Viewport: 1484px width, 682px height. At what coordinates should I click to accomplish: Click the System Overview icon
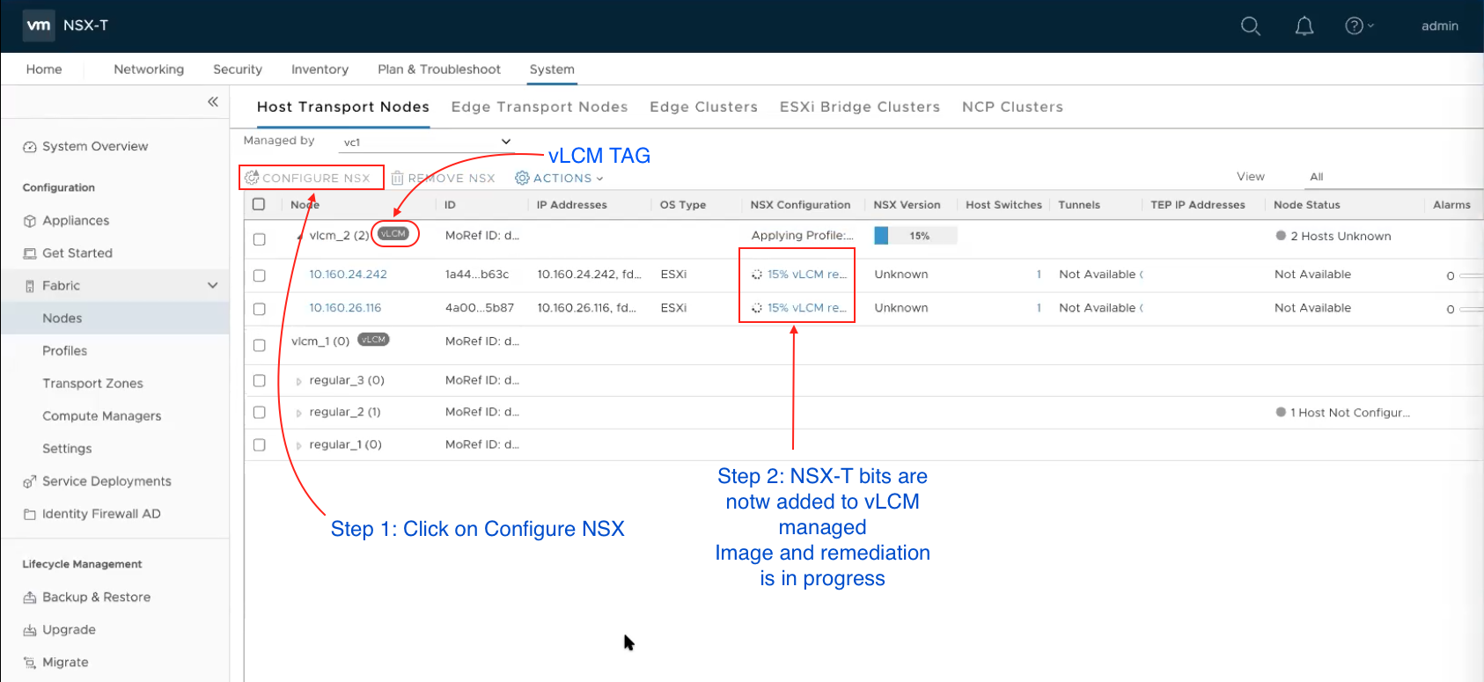point(30,147)
